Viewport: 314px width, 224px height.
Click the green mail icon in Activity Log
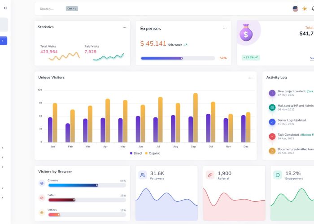point(272,108)
